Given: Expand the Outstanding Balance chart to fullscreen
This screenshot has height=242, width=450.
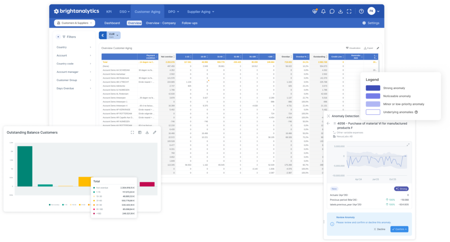Looking at the screenshot, I should pyautogui.click(x=132, y=132).
